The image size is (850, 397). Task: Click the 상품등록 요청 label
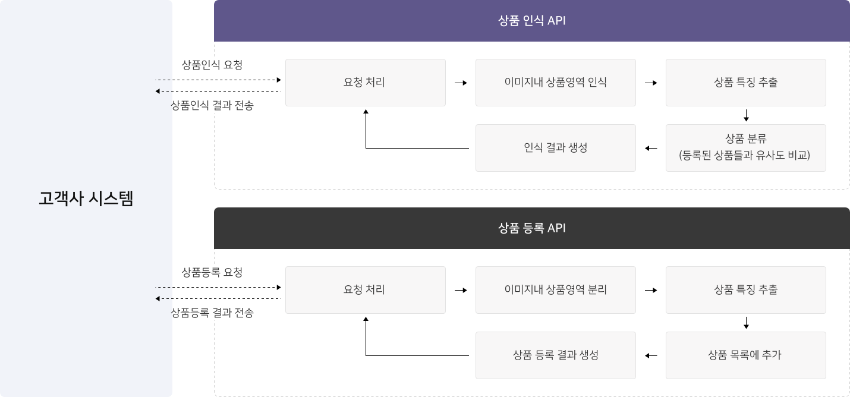[x=212, y=272]
